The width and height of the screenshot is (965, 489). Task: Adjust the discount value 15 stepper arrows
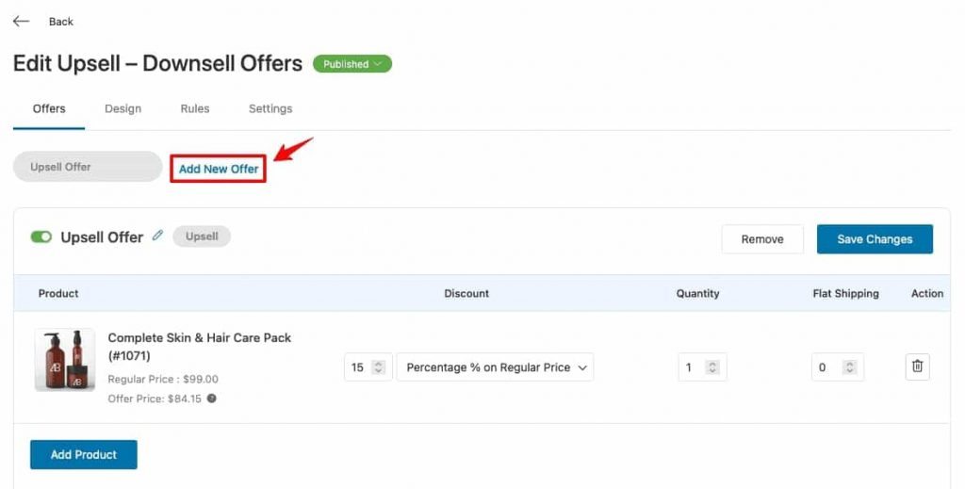pos(379,367)
